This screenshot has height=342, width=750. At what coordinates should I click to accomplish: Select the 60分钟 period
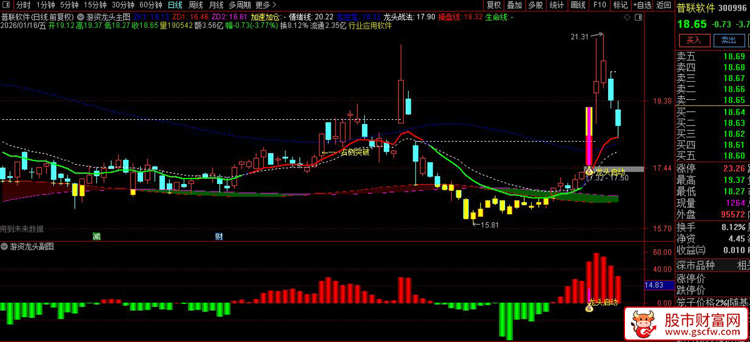(x=151, y=5)
